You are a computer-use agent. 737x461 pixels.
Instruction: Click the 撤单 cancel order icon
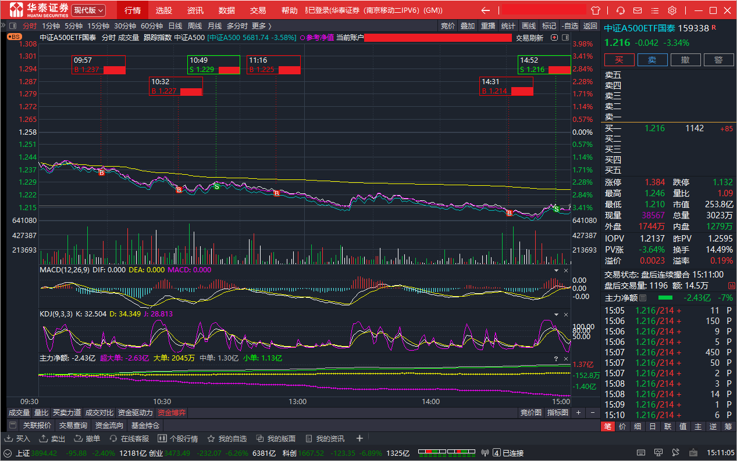click(80, 438)
